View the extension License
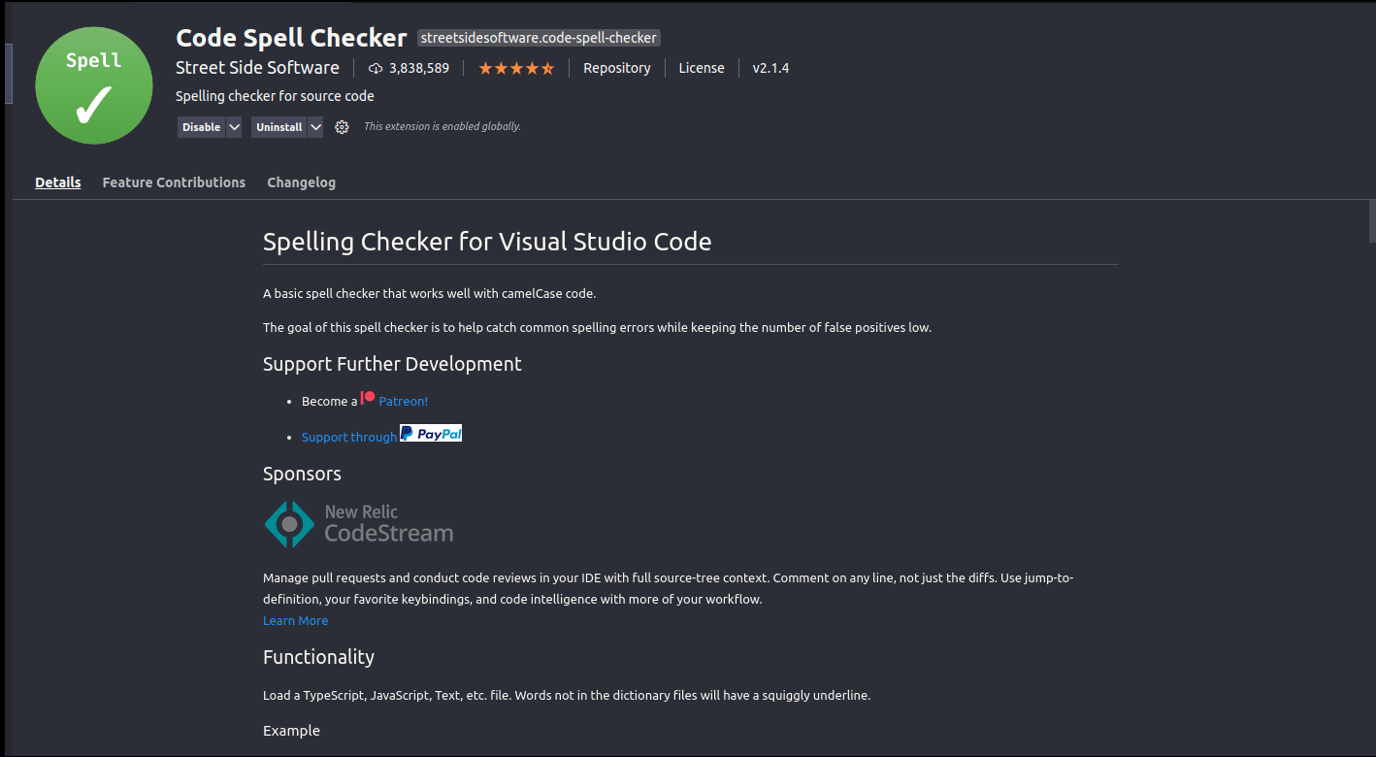 (x=702, y=68)
